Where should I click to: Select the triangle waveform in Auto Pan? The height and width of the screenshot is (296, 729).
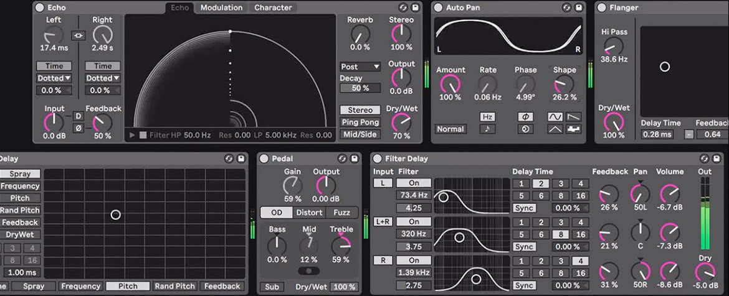(x=555, y=129)
